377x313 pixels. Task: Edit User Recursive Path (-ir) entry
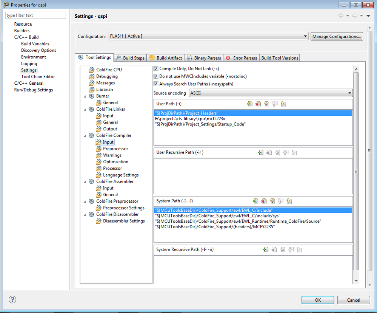click(x=278, y=152)
